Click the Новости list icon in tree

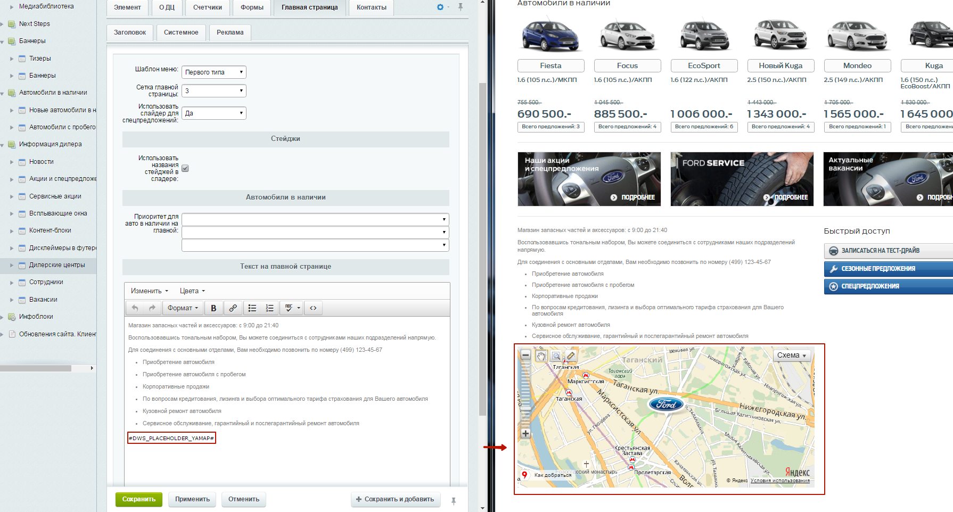click(22, 162)
